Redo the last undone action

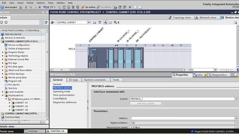coord(52,7)
